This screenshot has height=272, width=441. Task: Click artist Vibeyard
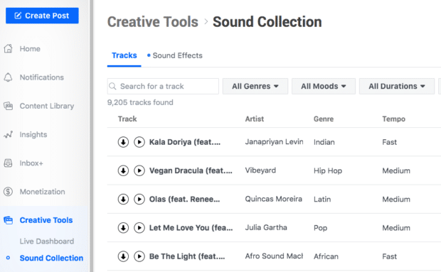pyautogui.click(x=260, y=170)
